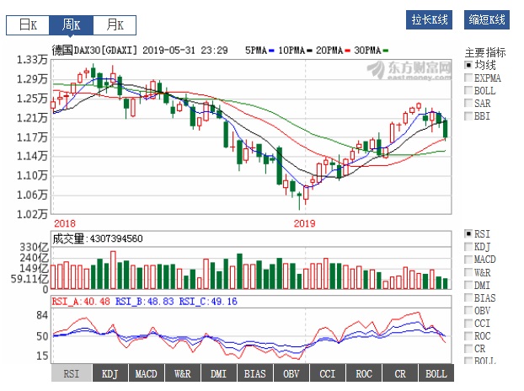Click the blue 5PMA legend marker
Viewport: 524px width, 391px height.
pyautogui.click(x=272, y=51)
